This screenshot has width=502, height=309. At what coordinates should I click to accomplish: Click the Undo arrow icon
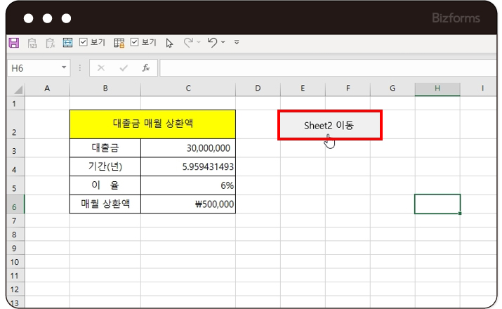tap(212, 42)
